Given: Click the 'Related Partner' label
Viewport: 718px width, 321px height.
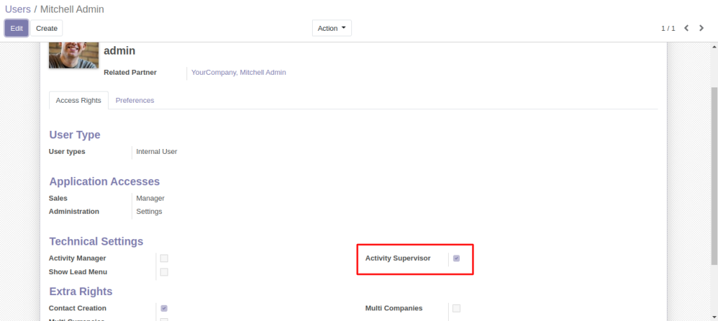Looking at the screenshot, I should click(130, 72).
